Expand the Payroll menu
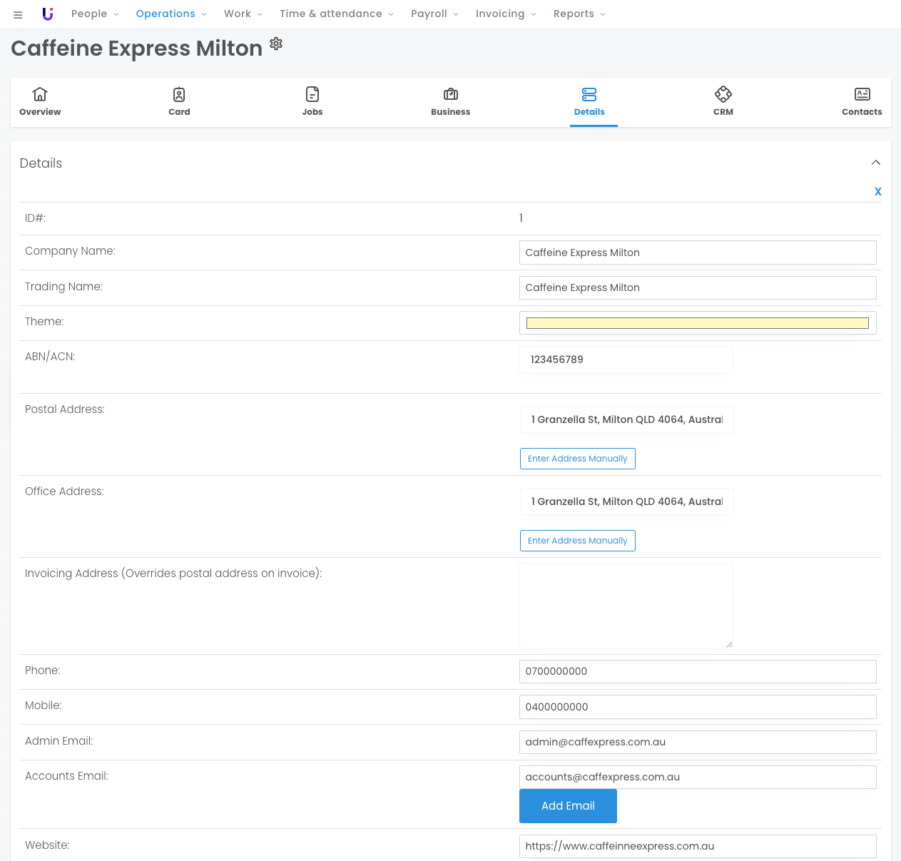This screenshot has width=901, height=861. pyautogui.click(x=434, y=14)
